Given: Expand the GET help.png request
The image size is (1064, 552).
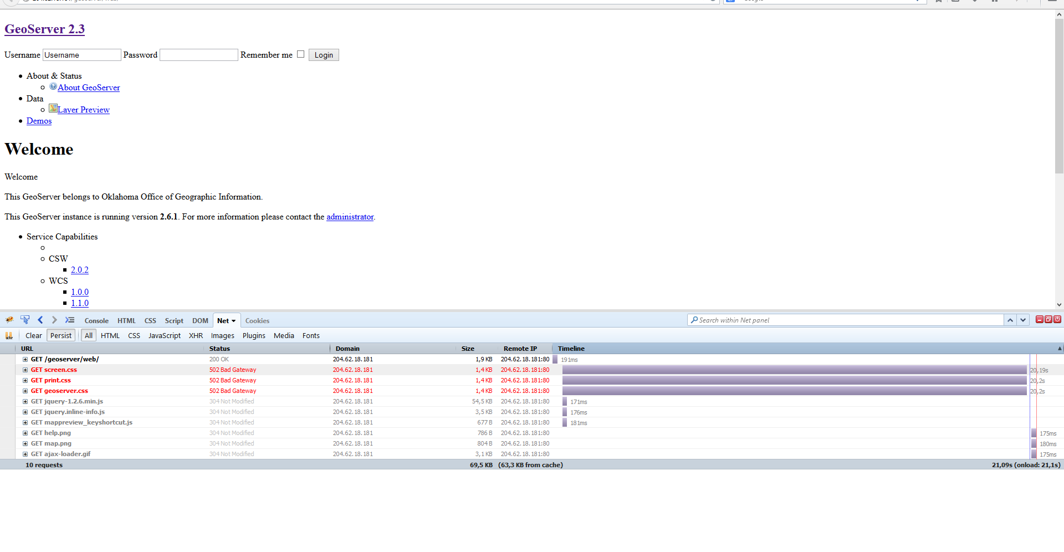Looking at the screenshot, I should click(25, 433).
